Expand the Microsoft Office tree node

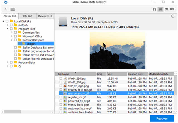tap(12, 36)
